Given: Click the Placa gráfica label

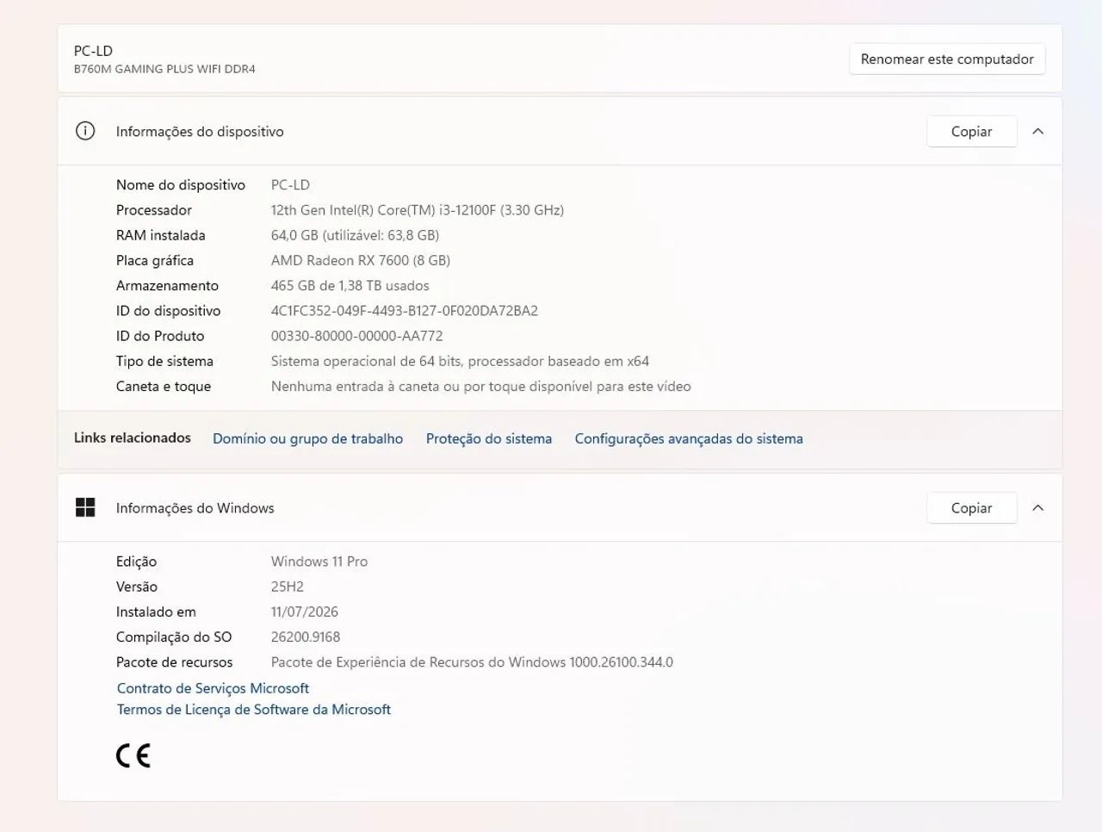Looking at the screenshot, I should click(x=155, y=260).
